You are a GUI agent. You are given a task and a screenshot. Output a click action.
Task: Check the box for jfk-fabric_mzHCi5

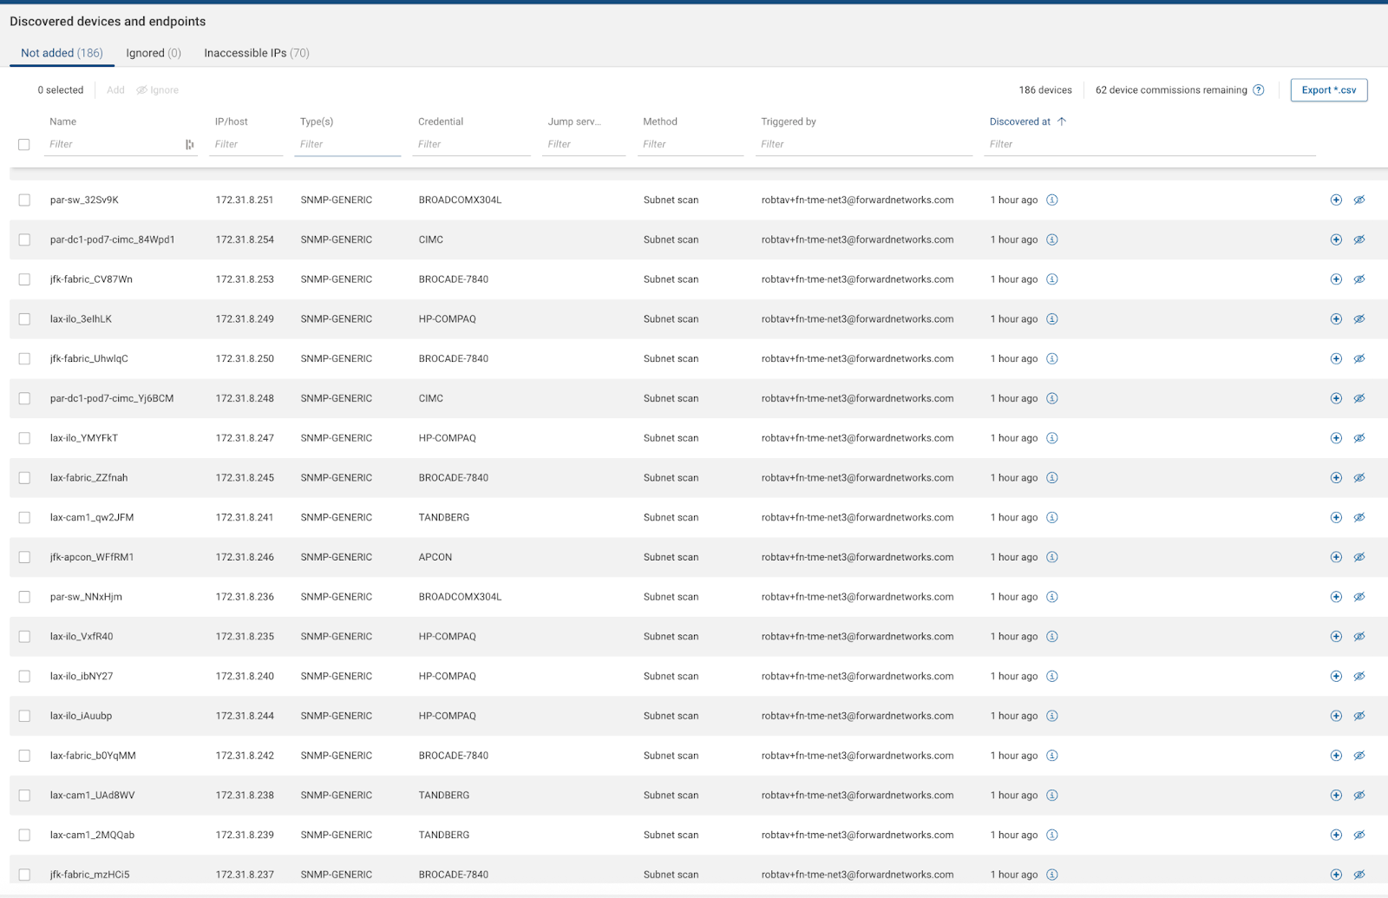[24, 875]
